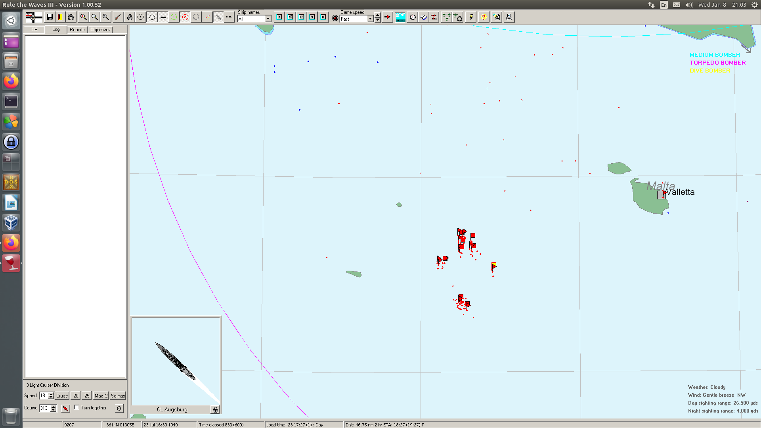Viewport: 761px width, 428px height.
Task: Zoom in with the plus magnifier
Action: [x=83, y=17]
